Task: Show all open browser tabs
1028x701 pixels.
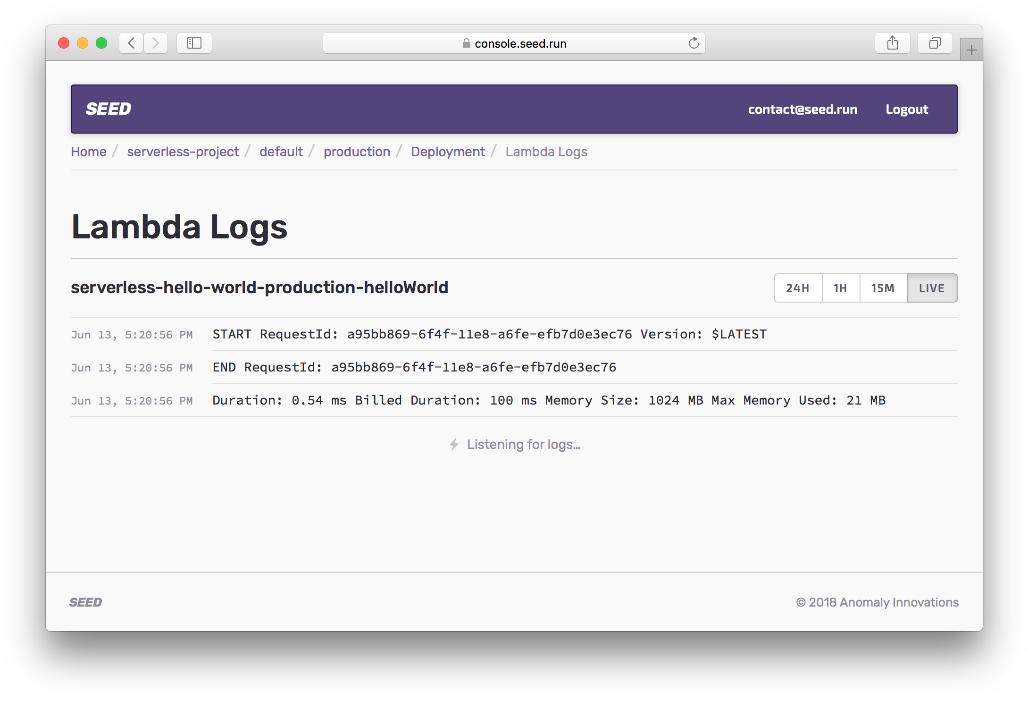Action: click(x=935, y=43)
